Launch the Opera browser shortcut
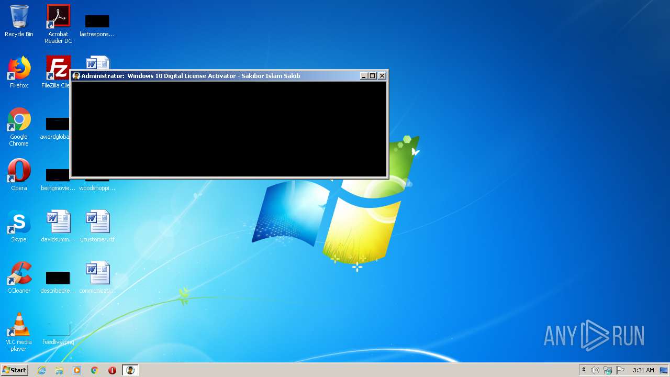This screenshot has height=377, width=670. (x=19, y=175)
